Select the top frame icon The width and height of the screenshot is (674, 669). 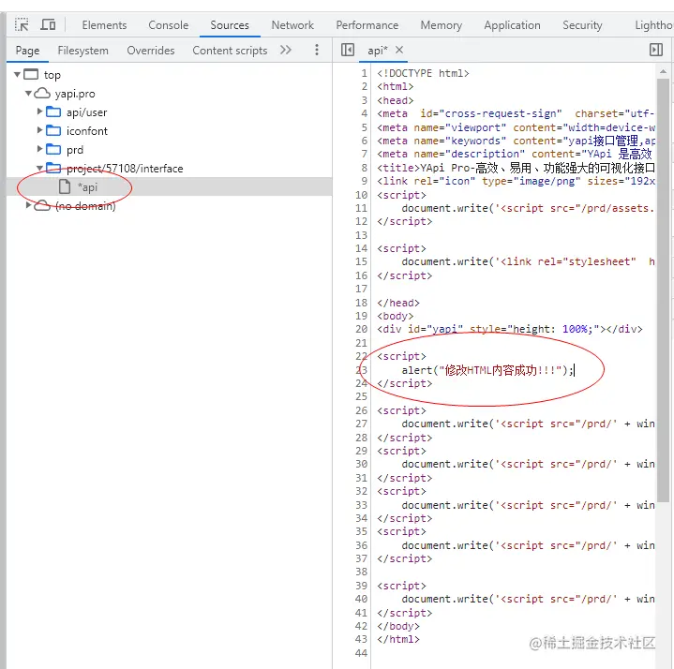pos(31,74)
